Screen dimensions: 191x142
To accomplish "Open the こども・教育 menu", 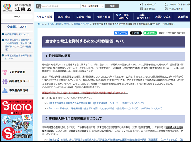I will [x=84, y=17].
